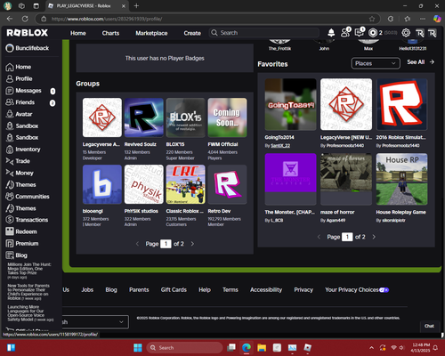Go to next page of Favorites

coord(374,237)
